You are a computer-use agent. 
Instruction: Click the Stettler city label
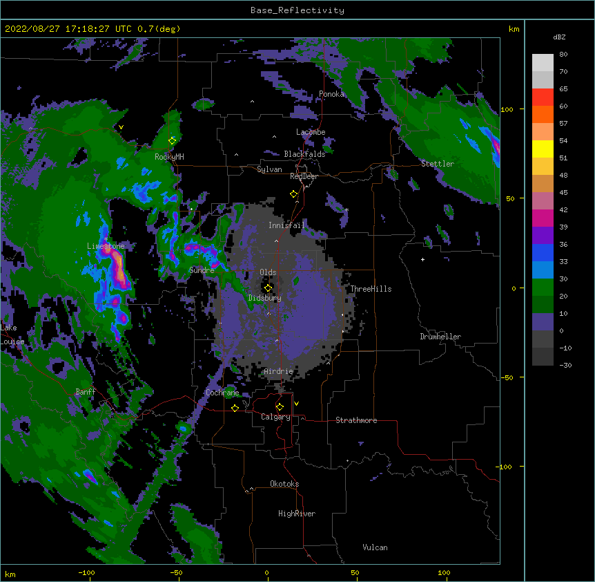tap(438, 164)
